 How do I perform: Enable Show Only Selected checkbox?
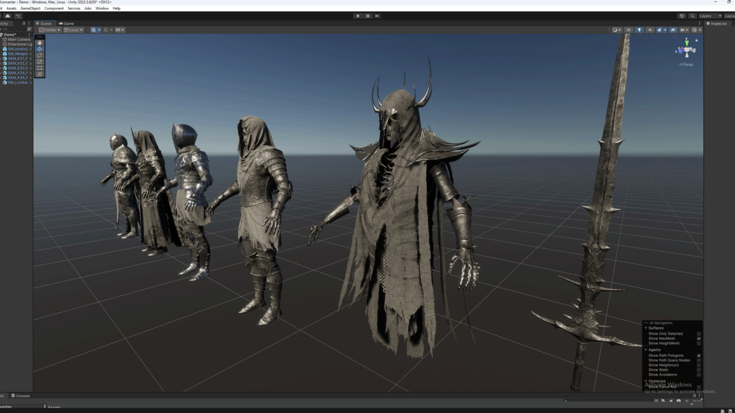tap(699, 333)
